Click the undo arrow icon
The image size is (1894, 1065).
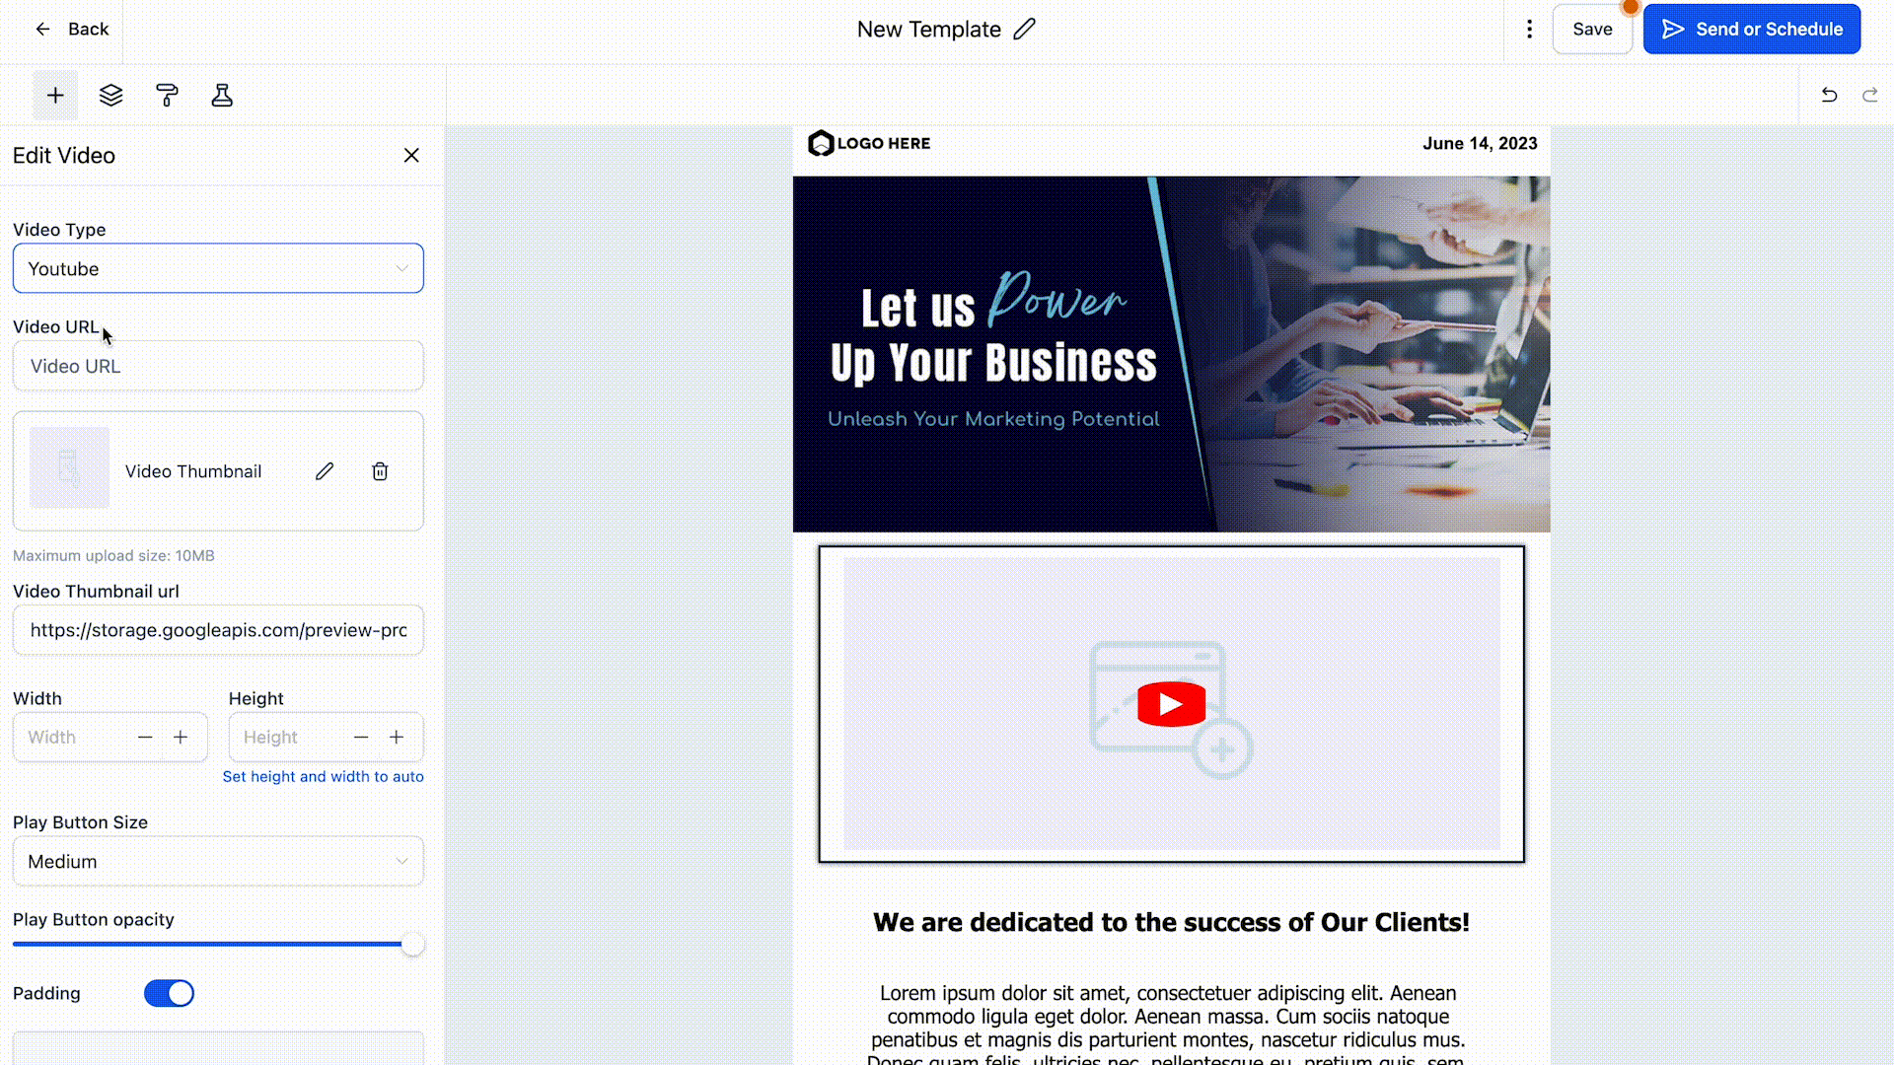(1829, 95)
